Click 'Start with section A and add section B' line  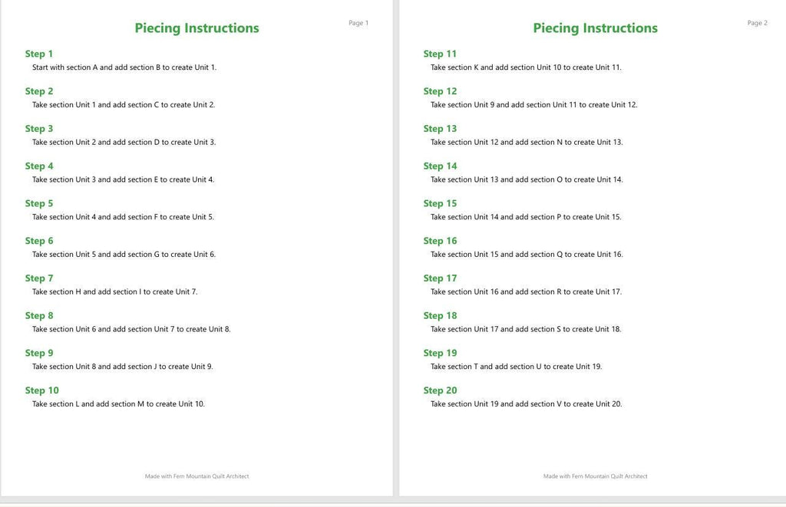click(x=124, y=67)
